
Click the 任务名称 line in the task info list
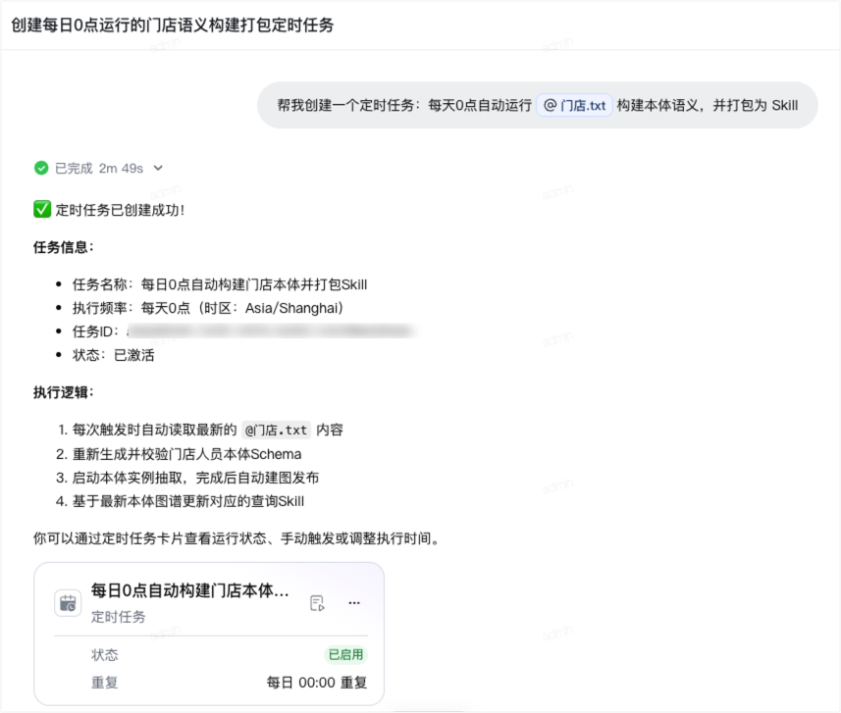[x=220, y=284]
